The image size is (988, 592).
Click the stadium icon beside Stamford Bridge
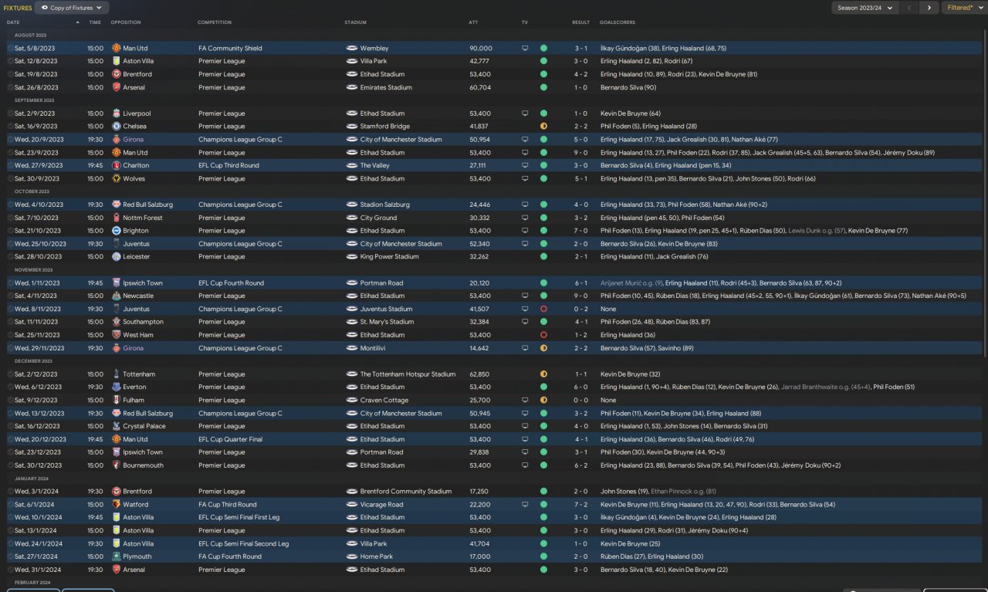click(x=351, y=127)
